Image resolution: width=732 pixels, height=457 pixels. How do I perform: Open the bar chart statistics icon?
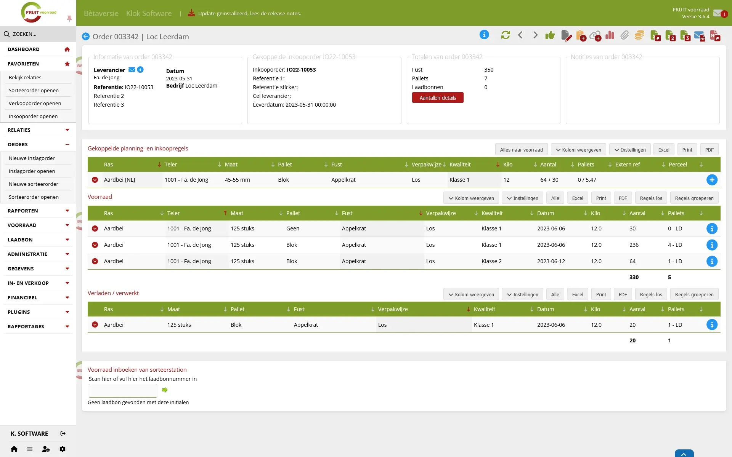pos(610,35)
